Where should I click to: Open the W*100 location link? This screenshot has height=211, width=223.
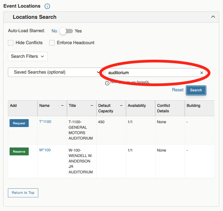pyautogui.click(x=45, y=150)
